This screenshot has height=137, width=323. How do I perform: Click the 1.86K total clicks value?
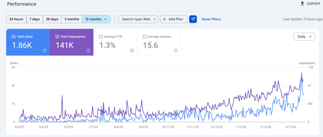(x=22, y=45)
